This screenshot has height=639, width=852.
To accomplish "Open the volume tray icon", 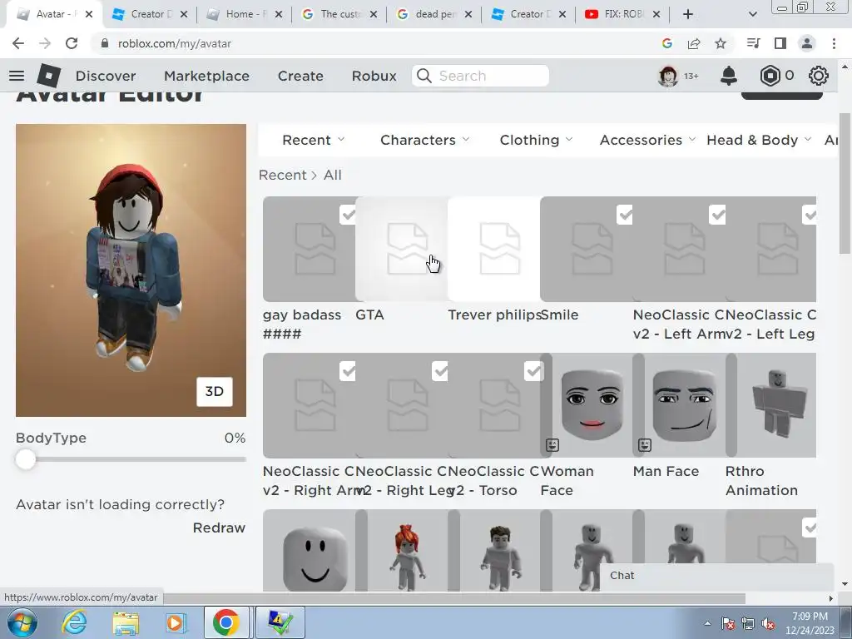I will tap(768, 624).
